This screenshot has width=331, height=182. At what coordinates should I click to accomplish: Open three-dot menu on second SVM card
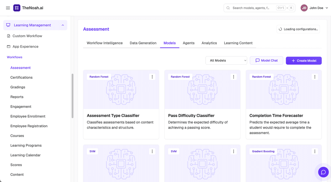point(234,151)
